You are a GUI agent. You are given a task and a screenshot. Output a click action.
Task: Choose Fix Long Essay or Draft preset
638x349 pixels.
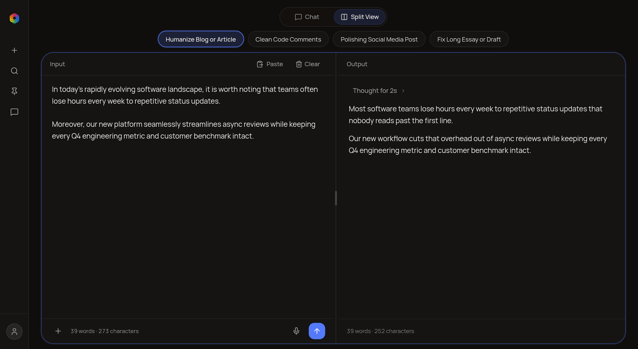(469, 39)
